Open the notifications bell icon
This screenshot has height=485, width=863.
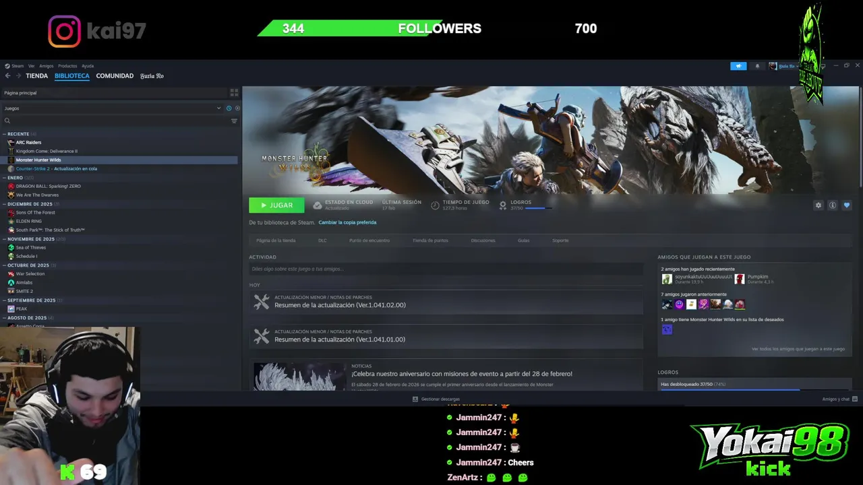coord(757,66)
